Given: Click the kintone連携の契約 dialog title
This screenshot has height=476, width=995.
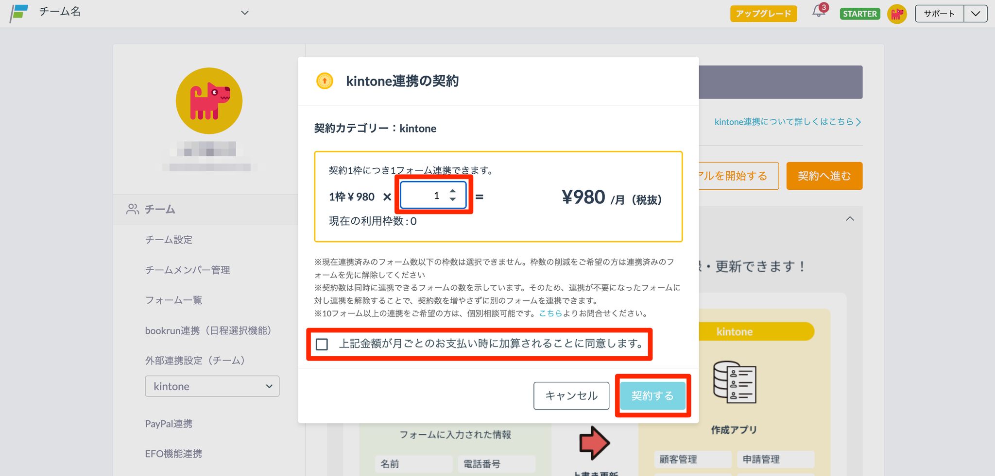Looking at the screenshot, I should pyautogui.click(x=402, y=81).
